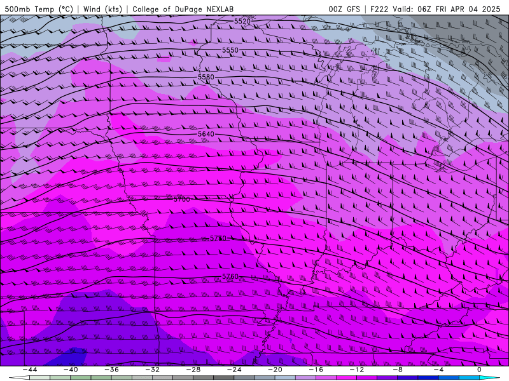Image resolution: width=509 pixels, height=381 pixels.
Task: Click the -20 value on the color scale
Action: (275, 370)
